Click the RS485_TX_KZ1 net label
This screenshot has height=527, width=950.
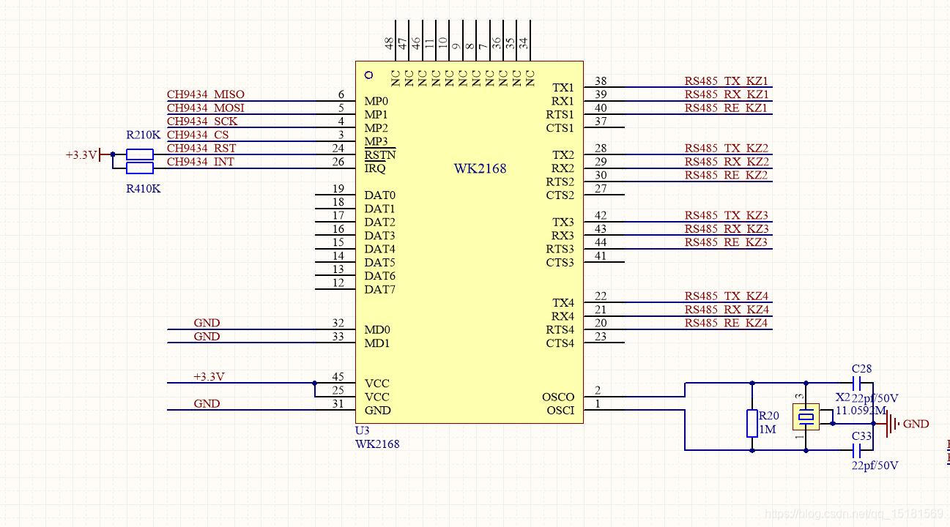(727, 81)
